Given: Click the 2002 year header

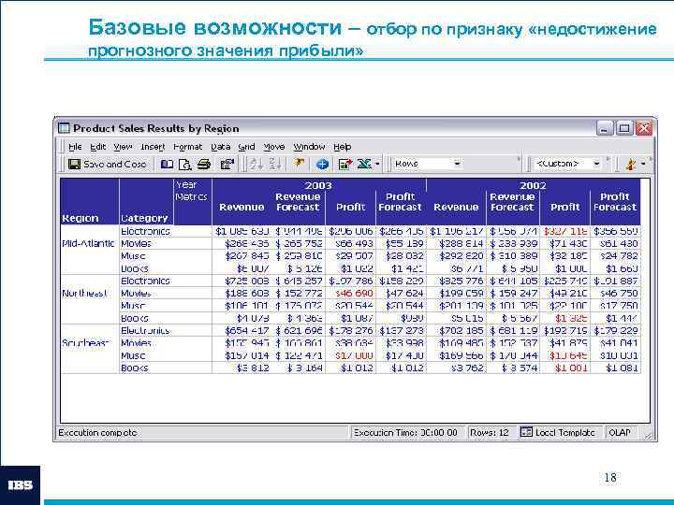Looking at the screenshot, I should [533, 185].
